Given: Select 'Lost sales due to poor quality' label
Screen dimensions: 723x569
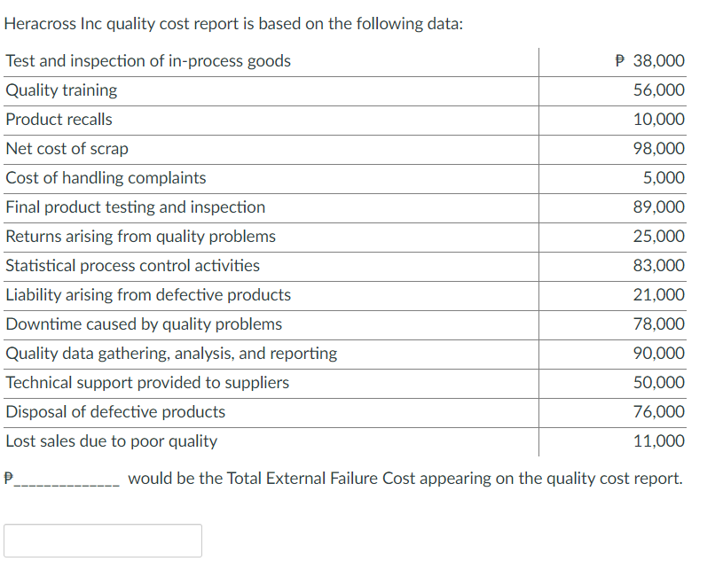Looking at the screenshot, I should (111, 441).
